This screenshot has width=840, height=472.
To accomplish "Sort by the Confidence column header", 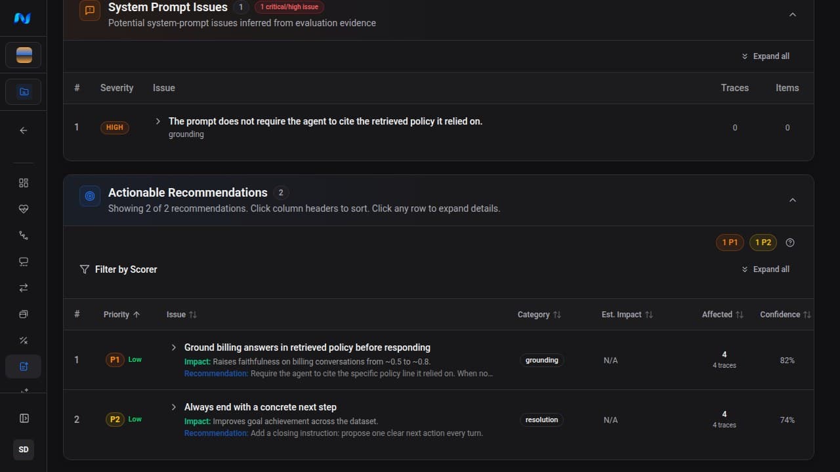I will (786, 315).
